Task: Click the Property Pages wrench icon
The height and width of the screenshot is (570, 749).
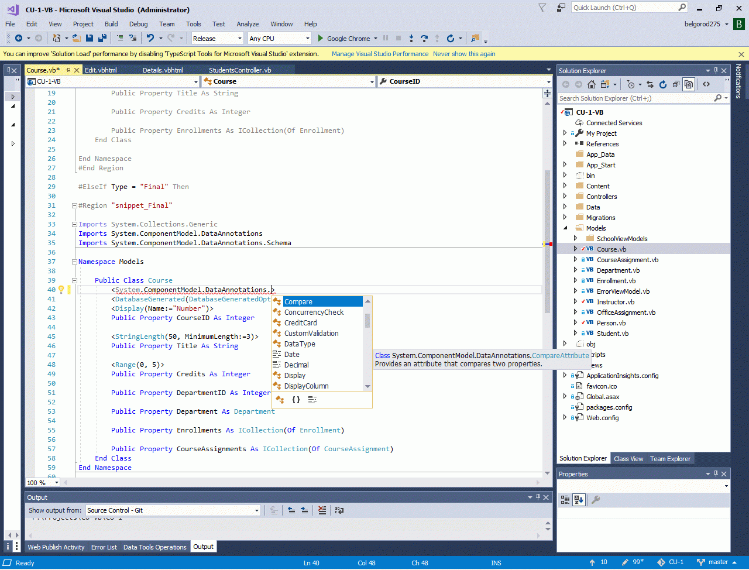Action: (x=596, y=500)
